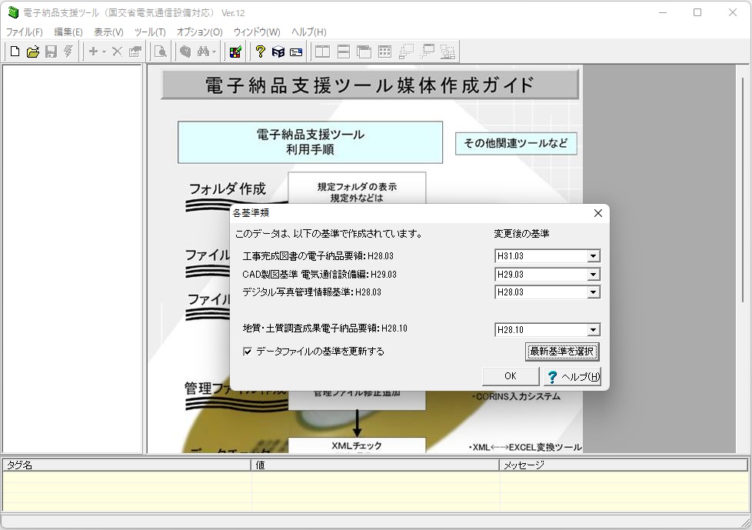Screen dimensions: 752x530
Task: Create a new file with the blank page icon
Action: pyautogui.click(x=15, y=52)
